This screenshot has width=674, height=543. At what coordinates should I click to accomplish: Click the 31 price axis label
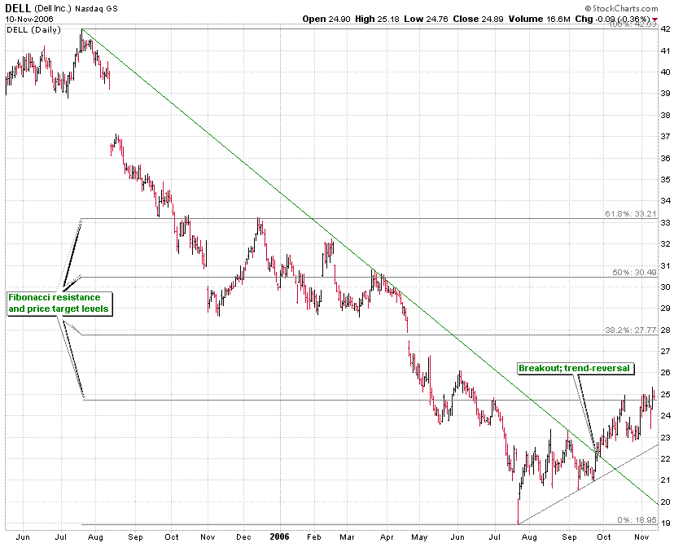[665, 265]
